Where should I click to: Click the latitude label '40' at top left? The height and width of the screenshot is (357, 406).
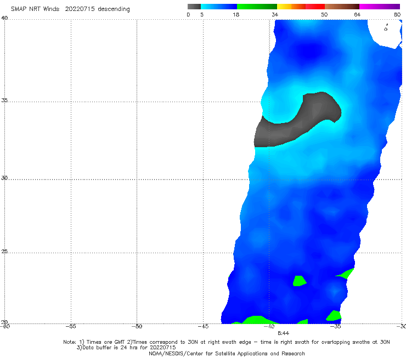point(4,18)
